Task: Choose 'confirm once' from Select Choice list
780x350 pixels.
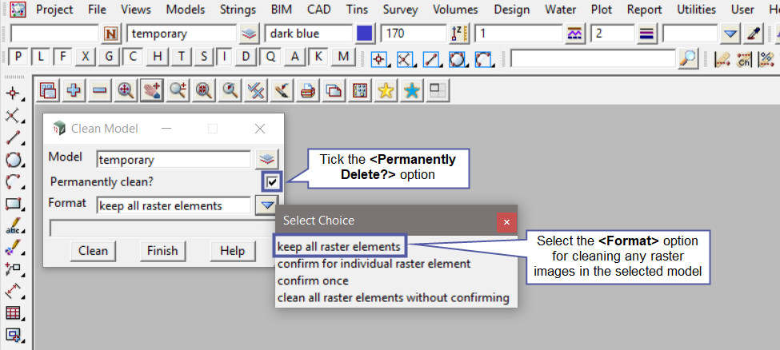Action: [x=313, y=280]
